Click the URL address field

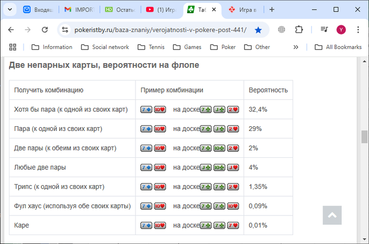click(160, 30)
